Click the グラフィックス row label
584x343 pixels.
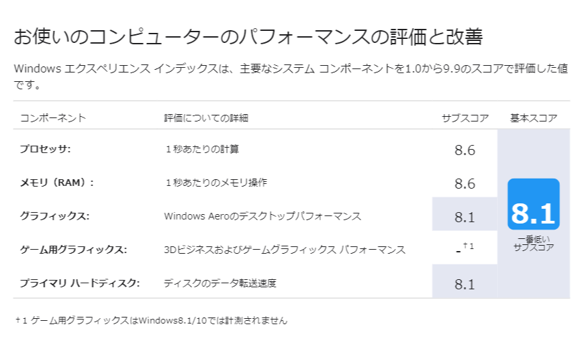click(54, 216)
